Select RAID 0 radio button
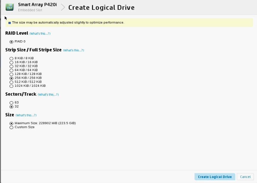 click(x=12, y=42)
